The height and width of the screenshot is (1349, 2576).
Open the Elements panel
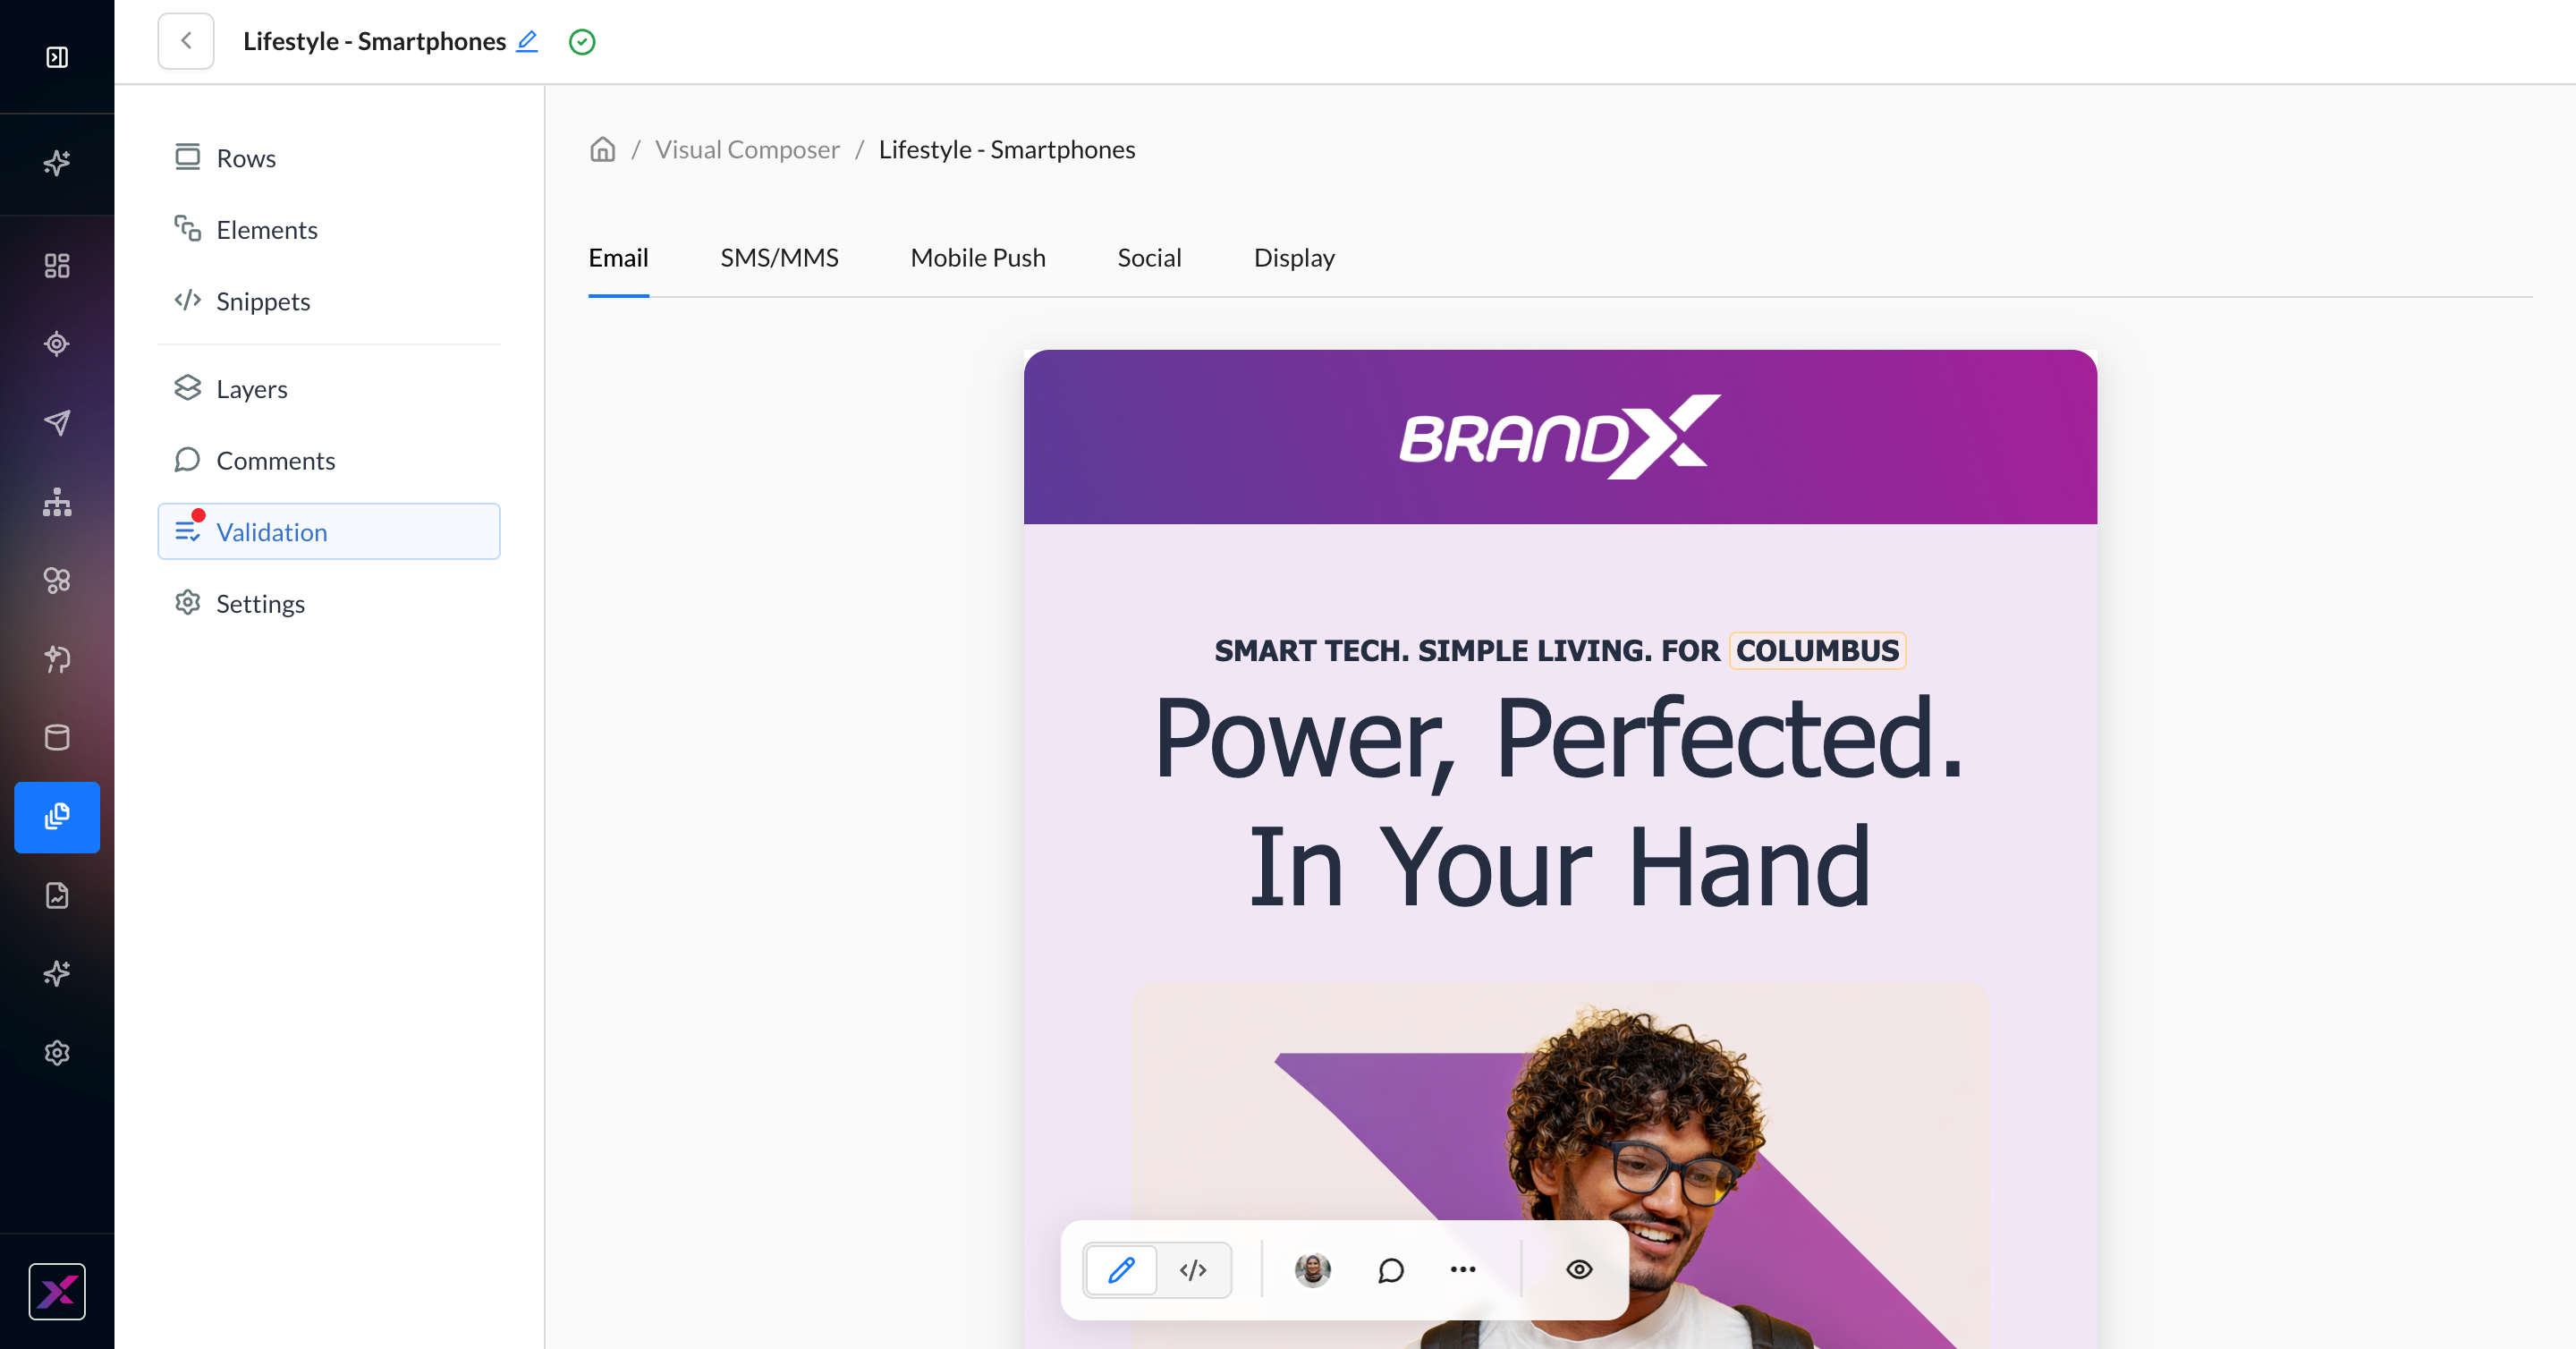point(329,230)
